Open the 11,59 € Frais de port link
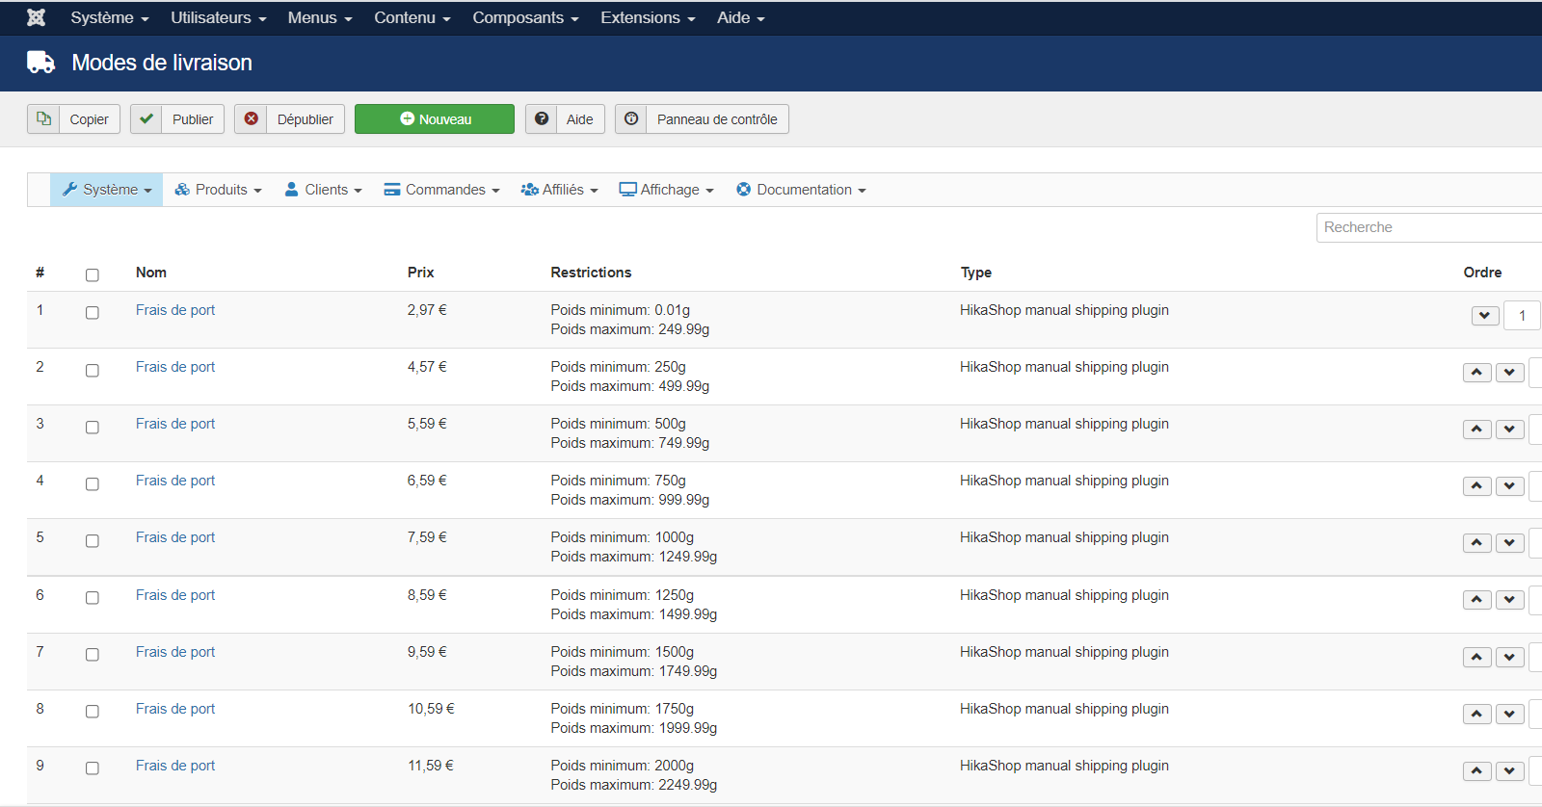Viewport: 1542px width, 807px height. [175, 766]
